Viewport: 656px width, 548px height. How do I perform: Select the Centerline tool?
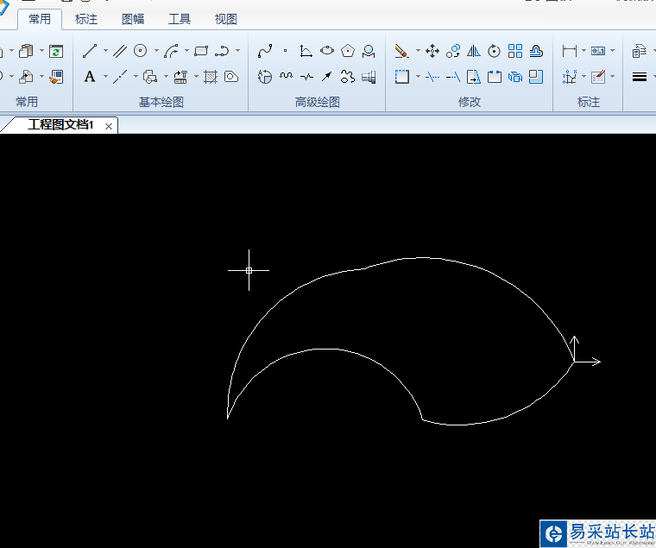point(120,77)
